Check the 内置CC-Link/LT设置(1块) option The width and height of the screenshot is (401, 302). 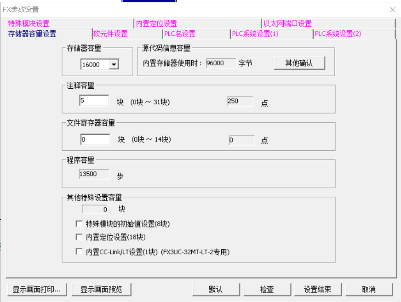coord(79,252)
